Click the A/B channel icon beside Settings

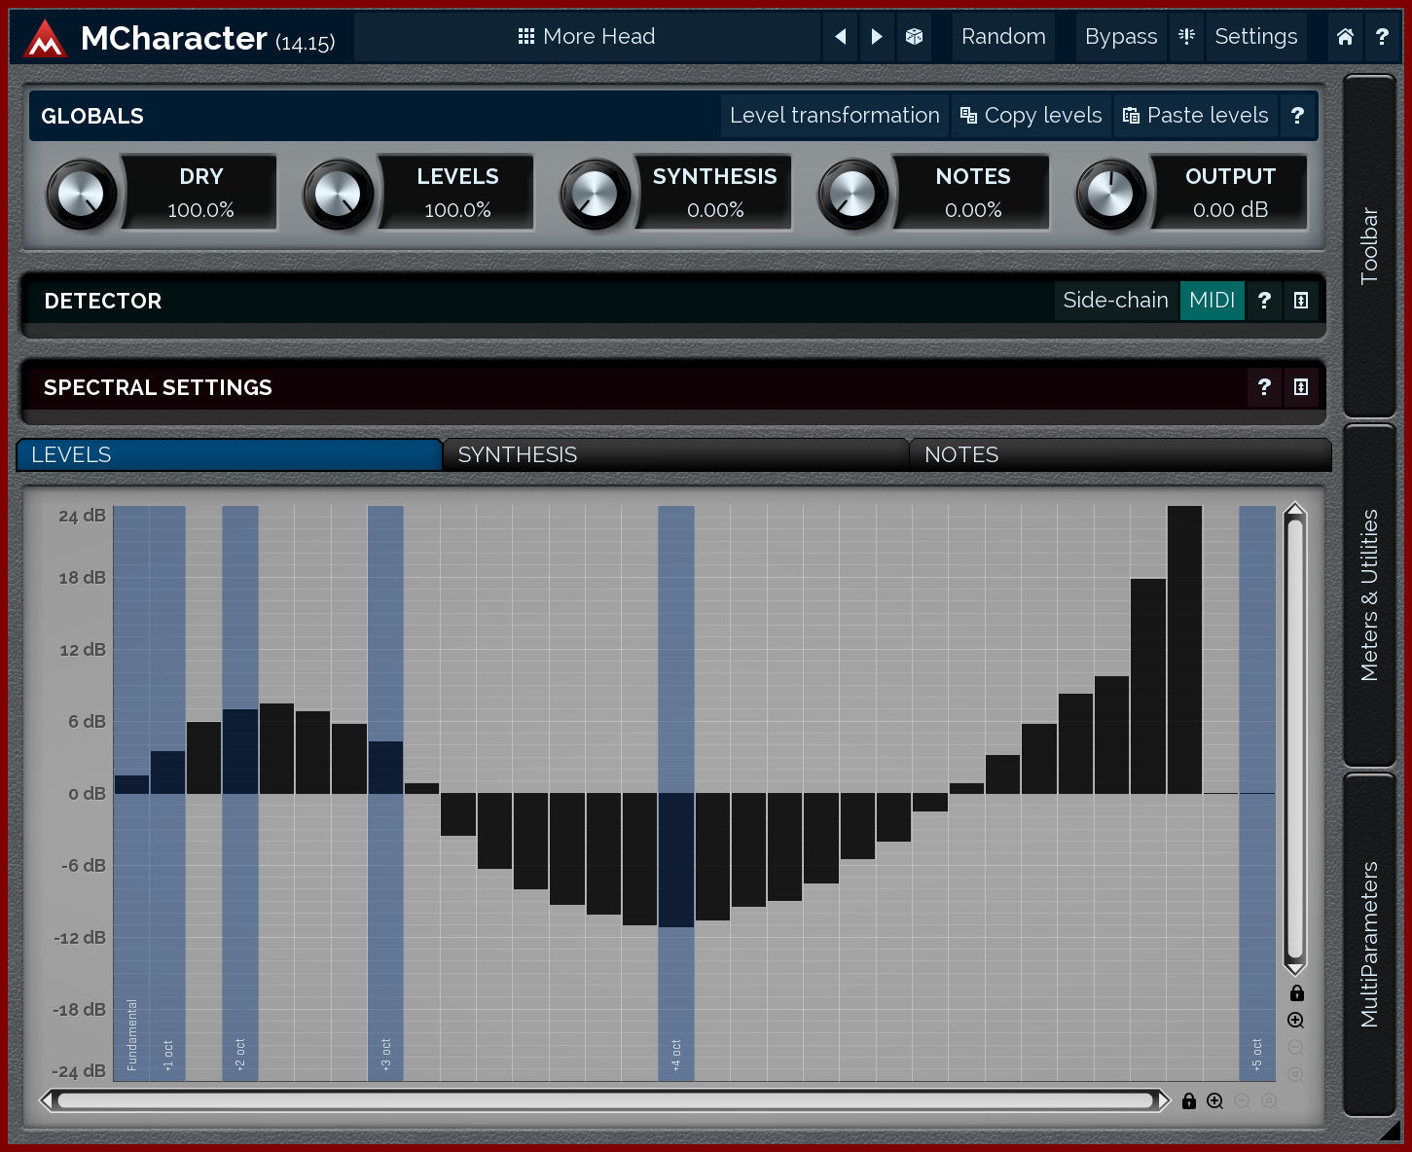click(1186, 37)
